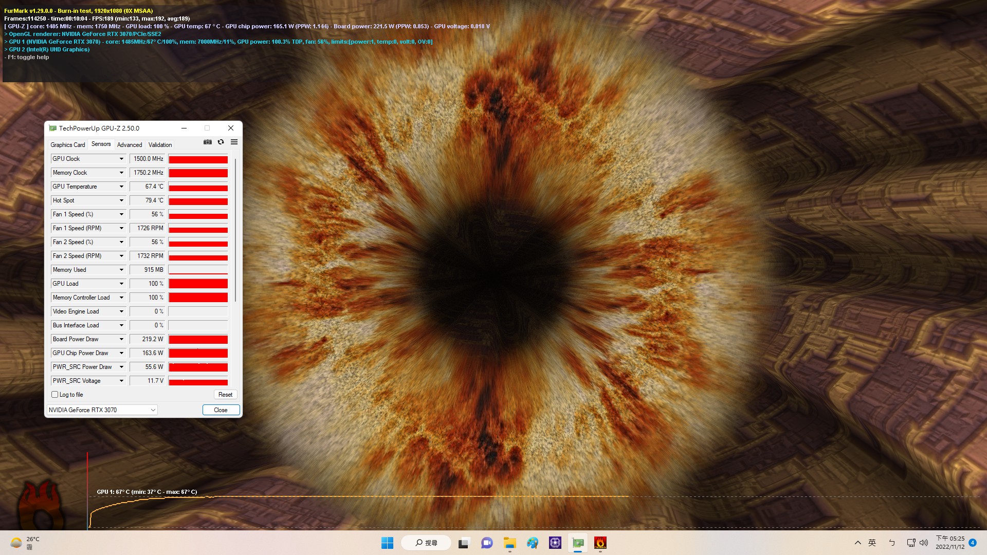The height and width of the screenshot is (555, 987).
Task: Open the CPU-Z purple chip taskbar icon
Action: pyautogui.click(x=555, y=543)
